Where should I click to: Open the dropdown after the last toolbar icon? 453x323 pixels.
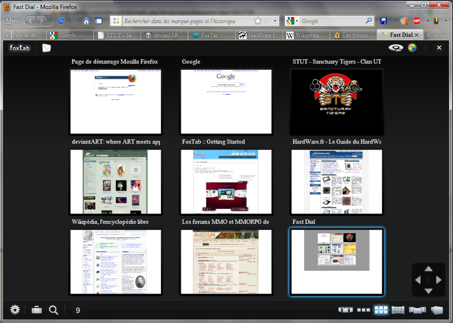[446, 21]
